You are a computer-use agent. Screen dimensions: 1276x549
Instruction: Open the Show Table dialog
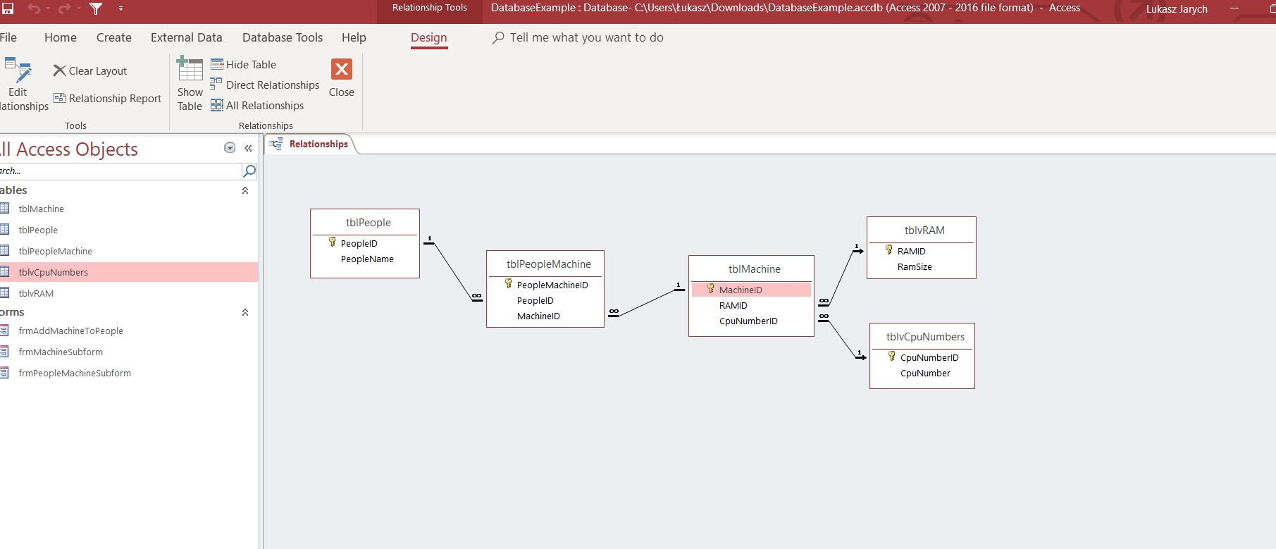(190, 85)
